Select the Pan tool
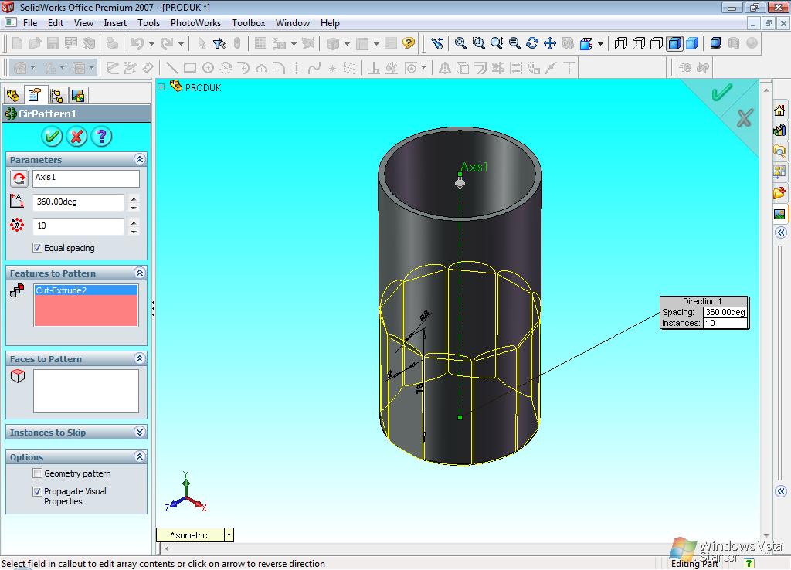The height and width of the screenshot is (570, 791). pos(550,43)
